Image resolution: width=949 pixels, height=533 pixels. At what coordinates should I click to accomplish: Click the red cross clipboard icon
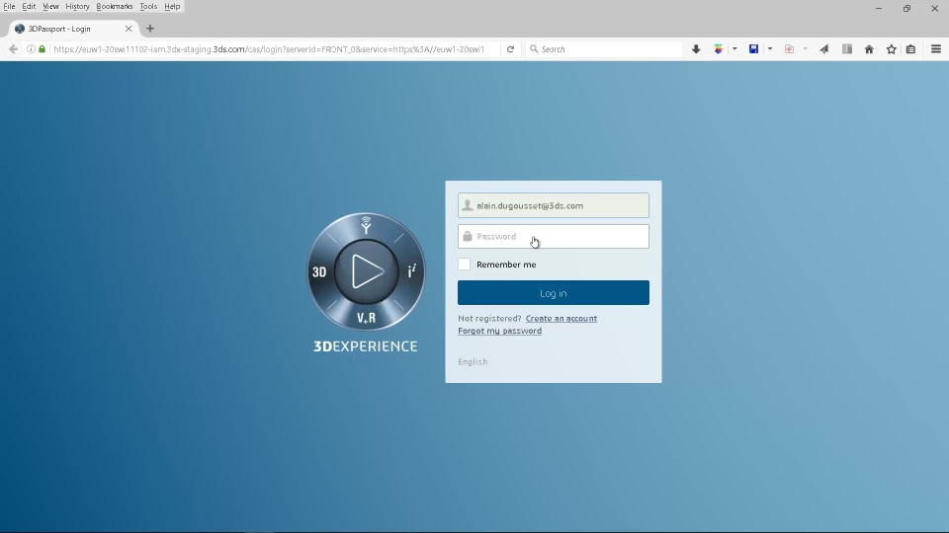click(789, 49)
